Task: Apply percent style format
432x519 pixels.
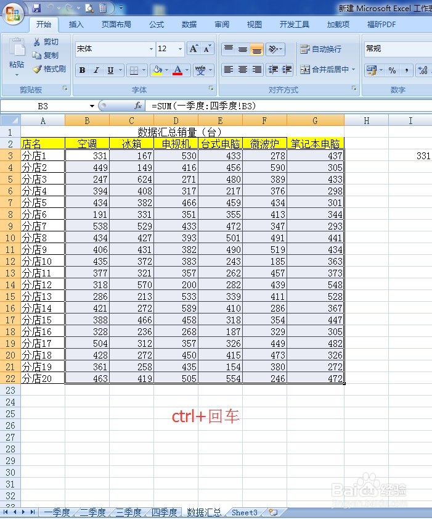Action: (x=392, y=70)
